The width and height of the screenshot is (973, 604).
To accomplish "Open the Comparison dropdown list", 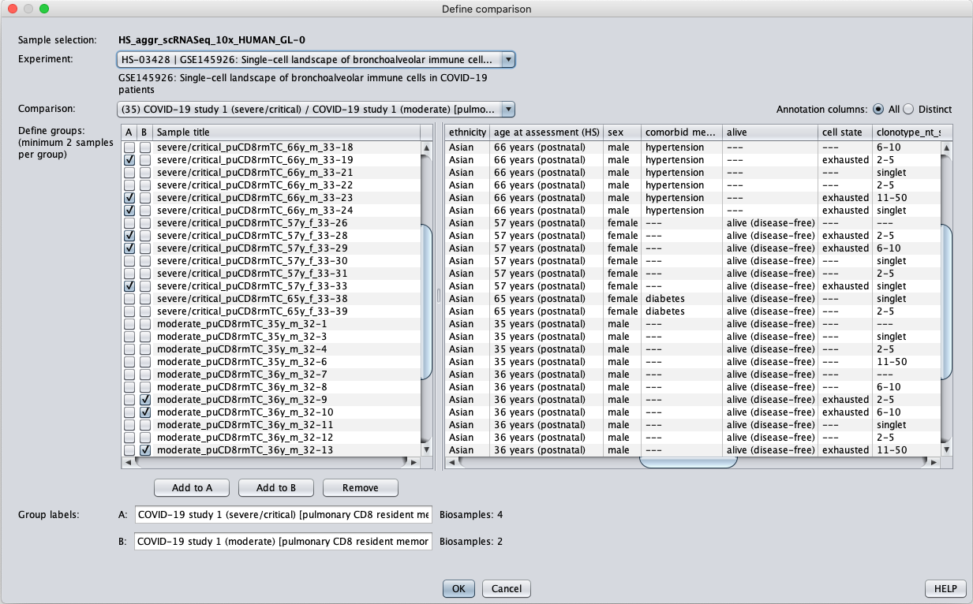I will pos(316,109).
